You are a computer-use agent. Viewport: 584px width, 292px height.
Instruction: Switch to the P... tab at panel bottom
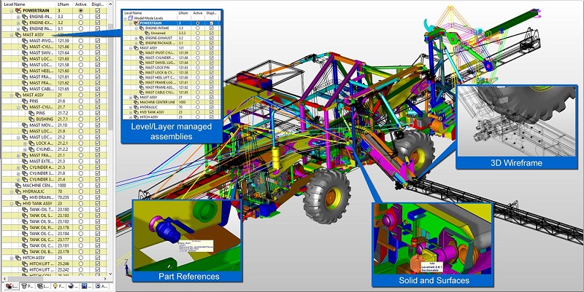[x=27, y=286]
